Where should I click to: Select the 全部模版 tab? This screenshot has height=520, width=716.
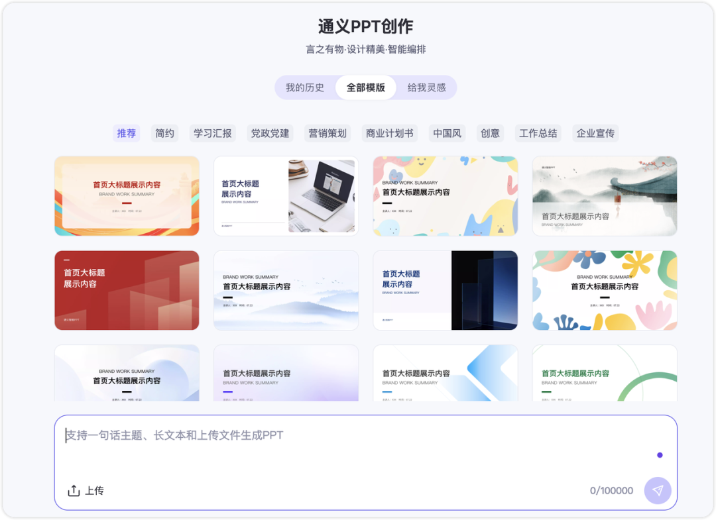pos(365,87)
